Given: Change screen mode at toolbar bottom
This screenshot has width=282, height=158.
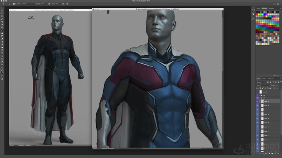Looking at the screenshot, I should (x=2, y=79).
